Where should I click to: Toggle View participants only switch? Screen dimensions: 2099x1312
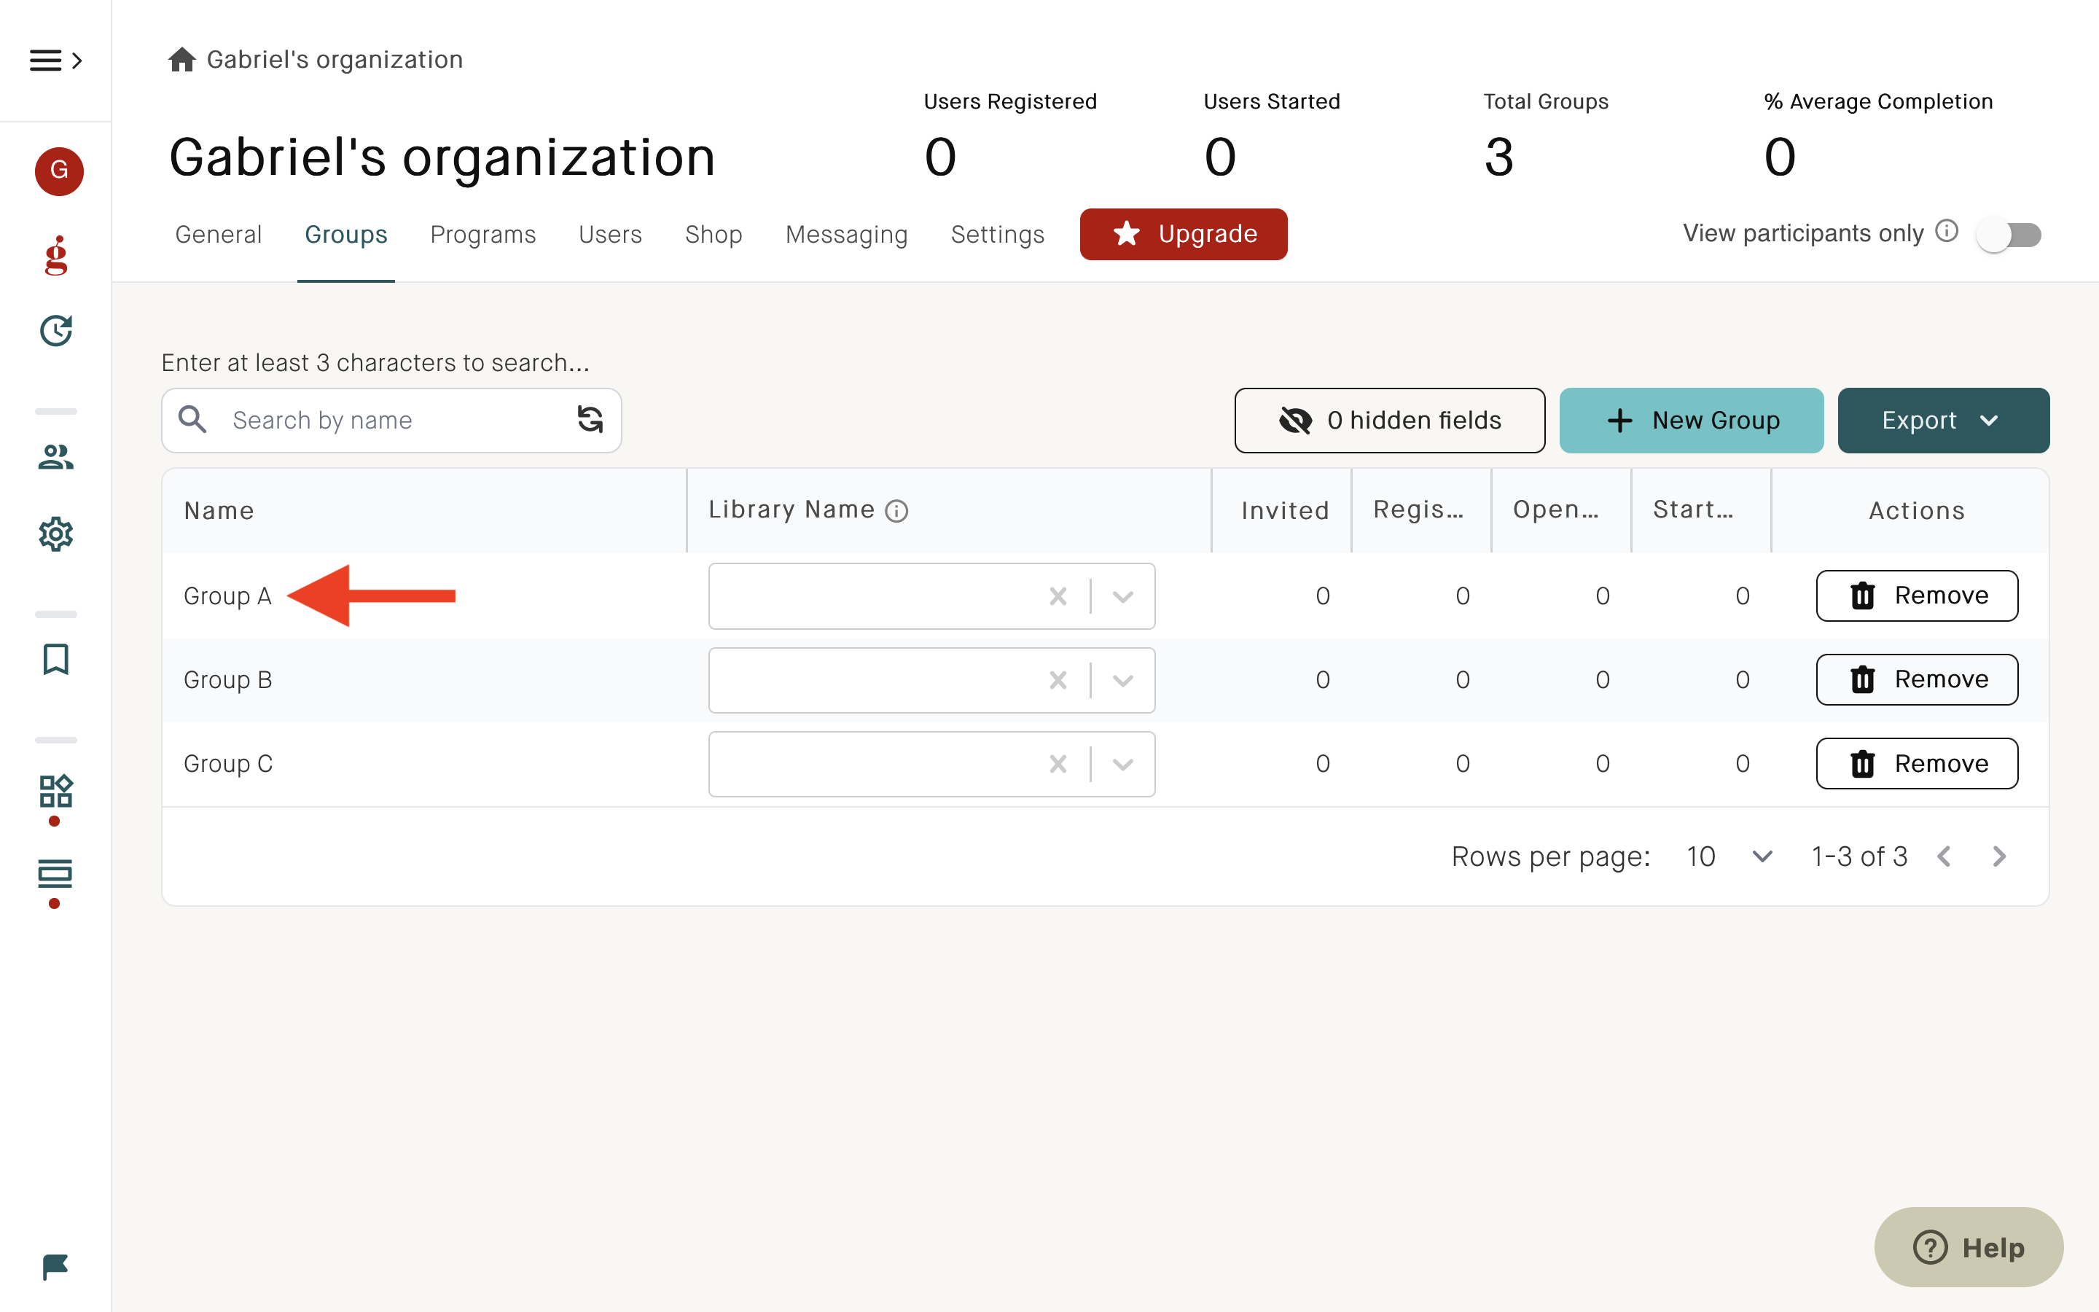2009,235
